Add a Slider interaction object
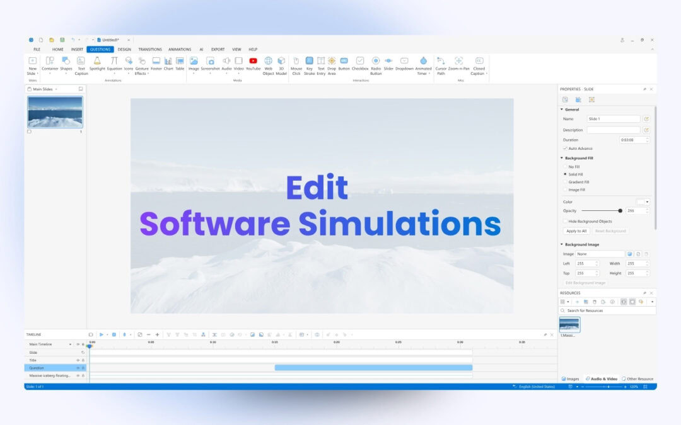This screenshot has width=681, height=425. coord(388,64)
